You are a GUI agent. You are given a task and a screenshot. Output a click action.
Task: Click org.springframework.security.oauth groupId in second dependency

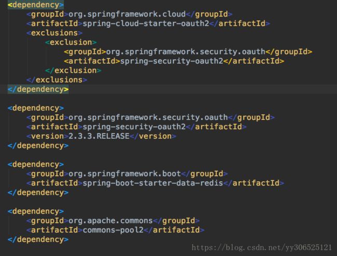click(x=148, y=117)
